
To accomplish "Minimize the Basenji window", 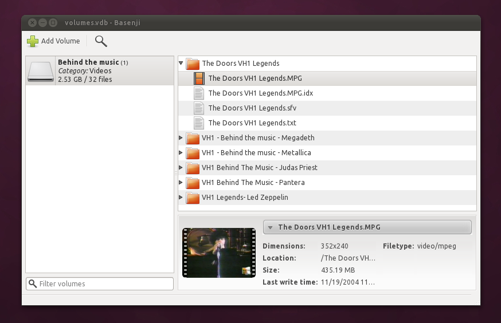I will pyautogui.click(x=42, y=23).
